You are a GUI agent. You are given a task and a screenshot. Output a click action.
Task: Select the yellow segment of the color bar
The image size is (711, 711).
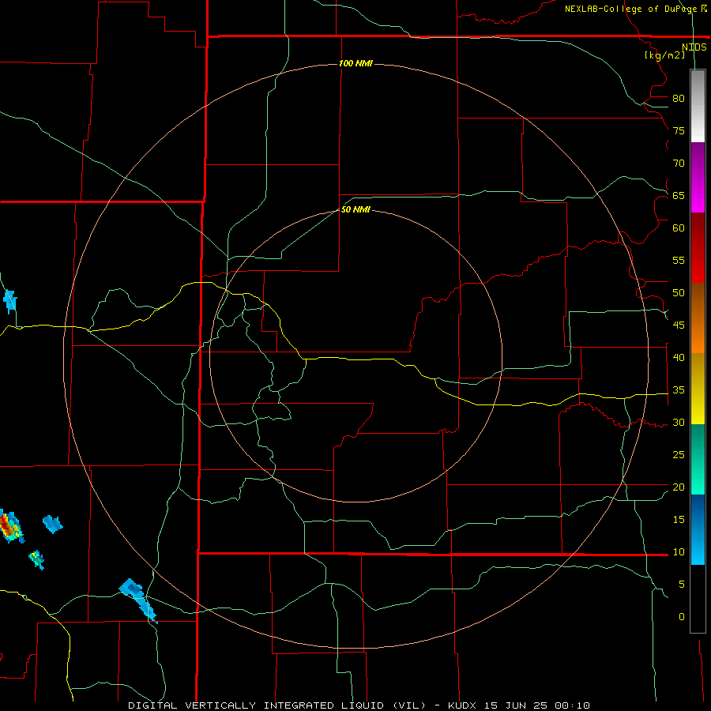(x=698, y=389)
